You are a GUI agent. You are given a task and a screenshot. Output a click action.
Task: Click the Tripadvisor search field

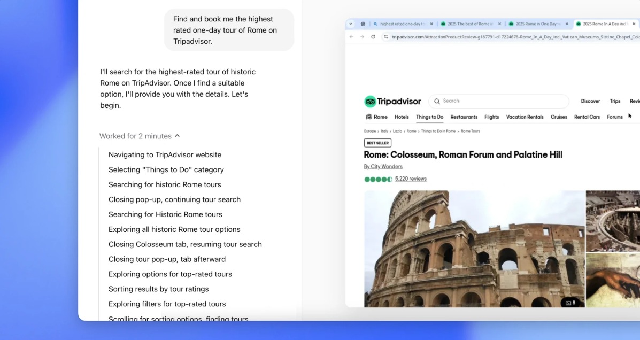coord(499,101)
